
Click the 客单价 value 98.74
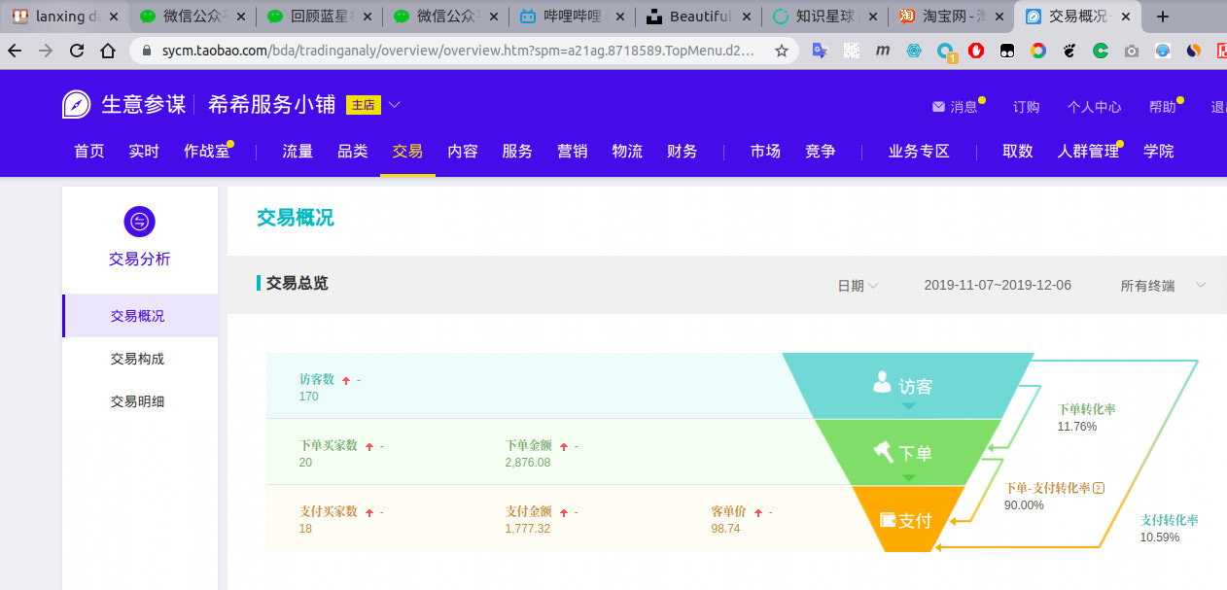[725, 529]
